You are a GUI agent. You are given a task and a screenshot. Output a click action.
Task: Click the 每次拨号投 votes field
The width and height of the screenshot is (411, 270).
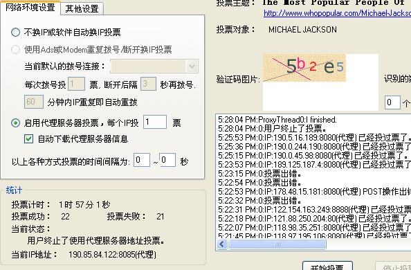[76, 84]
